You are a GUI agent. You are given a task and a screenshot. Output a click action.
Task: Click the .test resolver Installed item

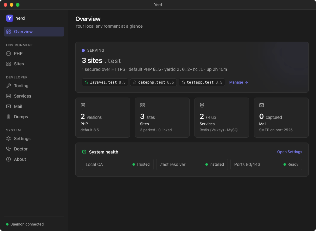[x=192, y=164]
